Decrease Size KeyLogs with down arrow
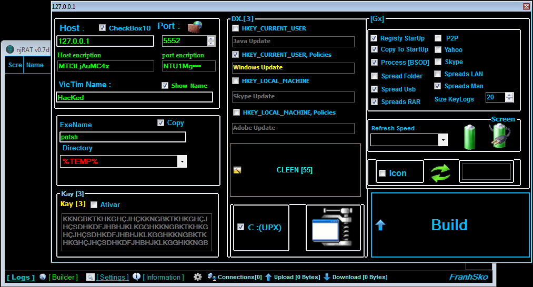This screenshot has height=287, width=533. [x=509, y=99]
